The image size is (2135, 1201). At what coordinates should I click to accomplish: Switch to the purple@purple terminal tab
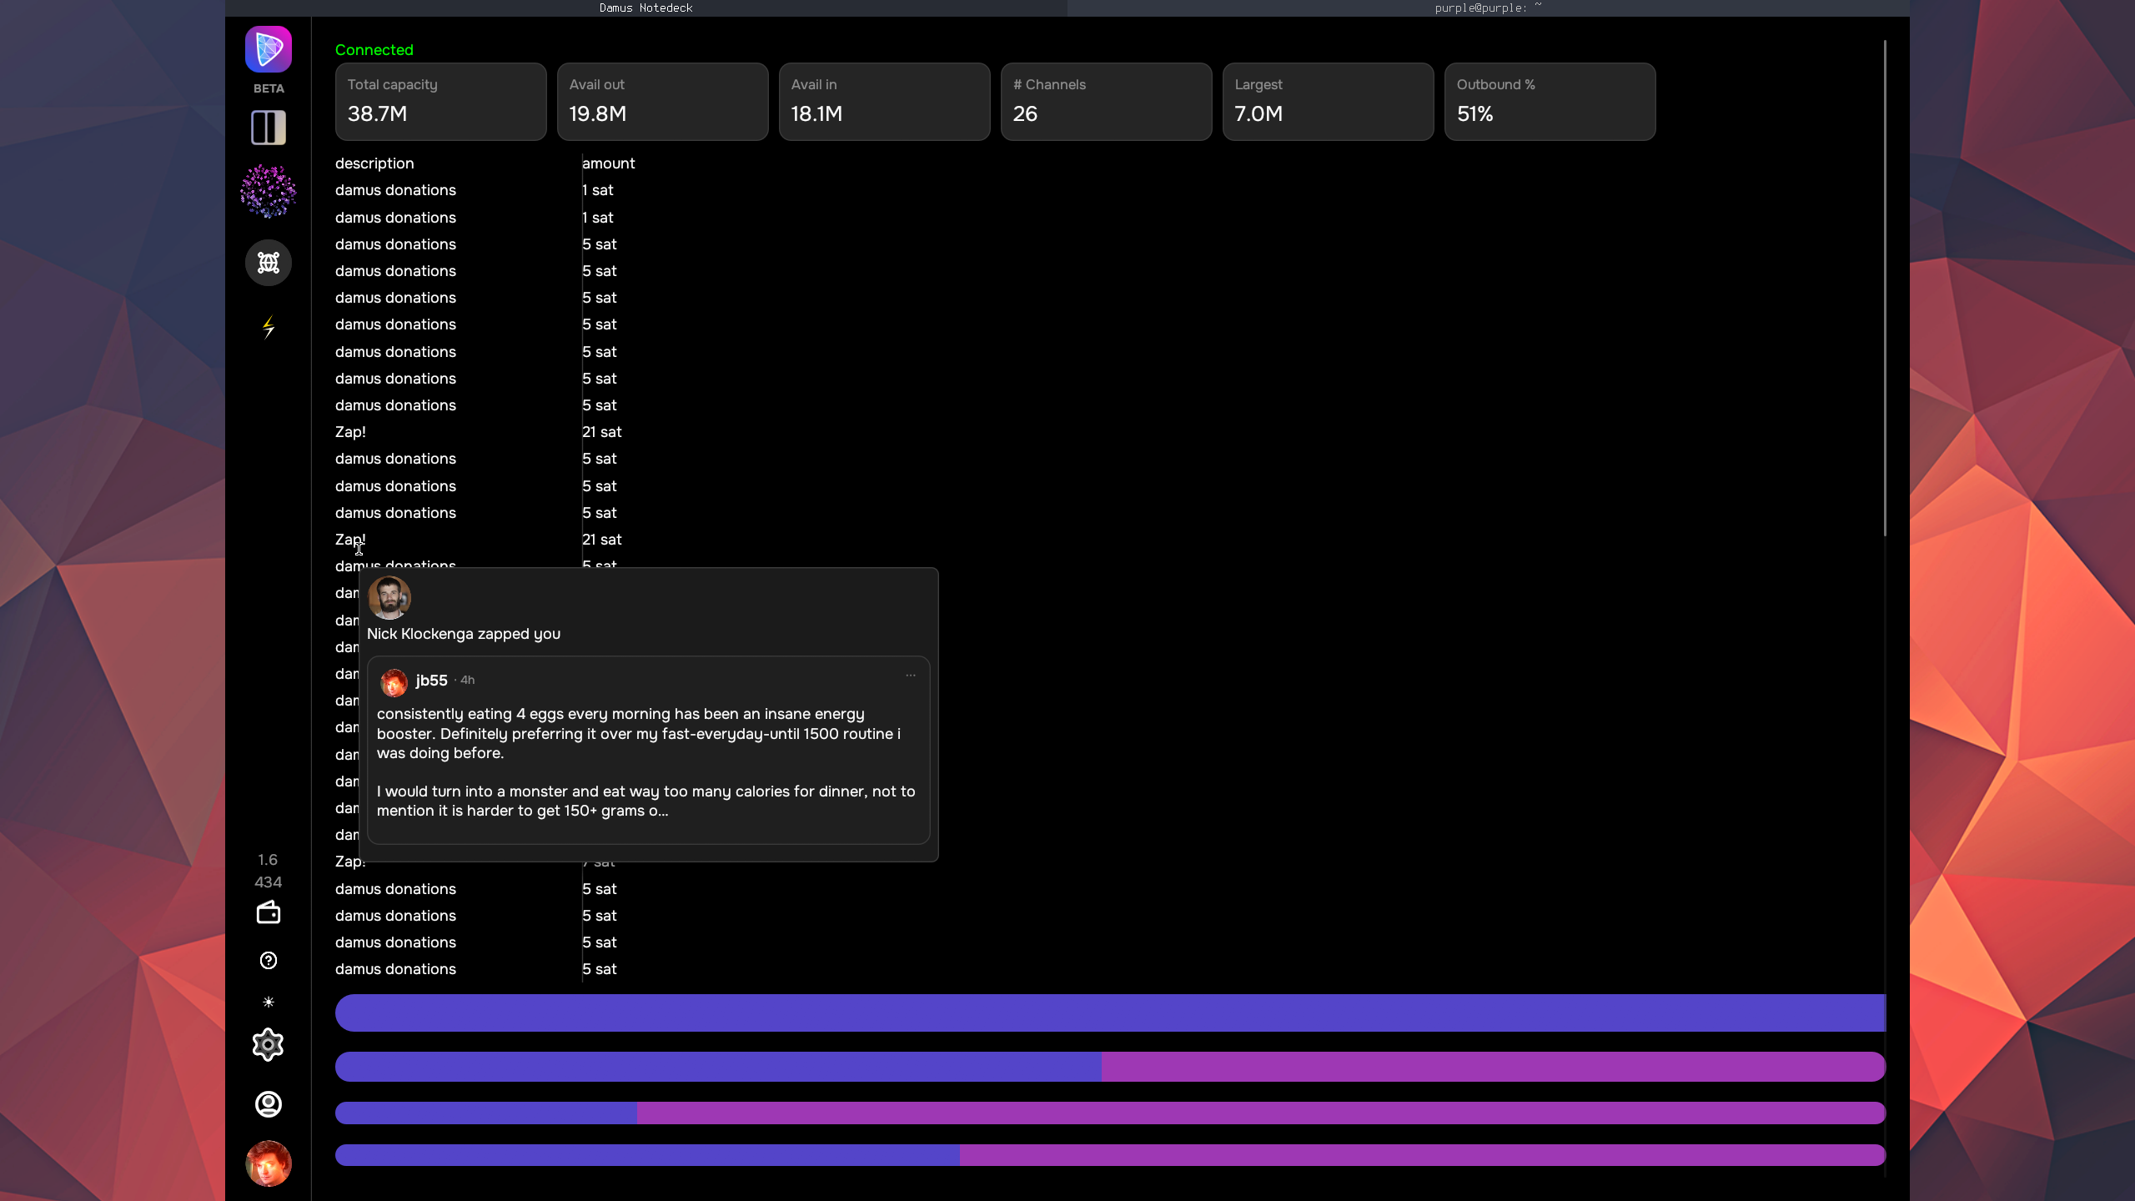click(x=1489, y=8)
